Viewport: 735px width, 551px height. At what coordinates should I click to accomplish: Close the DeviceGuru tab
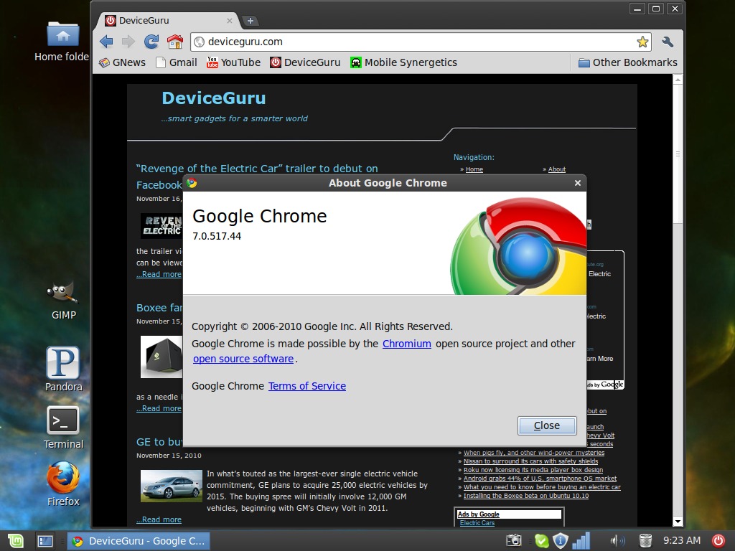tap(229, 21)
